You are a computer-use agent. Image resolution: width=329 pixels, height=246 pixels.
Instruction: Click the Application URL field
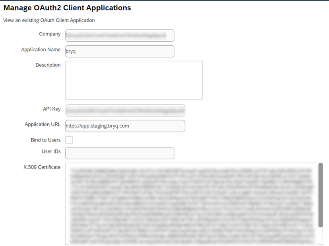pyautogui.click(x=125, y=126)
